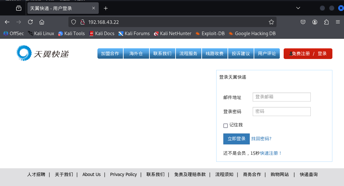Reload the current page
This screenshot has width=344, height=186.
click(x=30, y=22)
